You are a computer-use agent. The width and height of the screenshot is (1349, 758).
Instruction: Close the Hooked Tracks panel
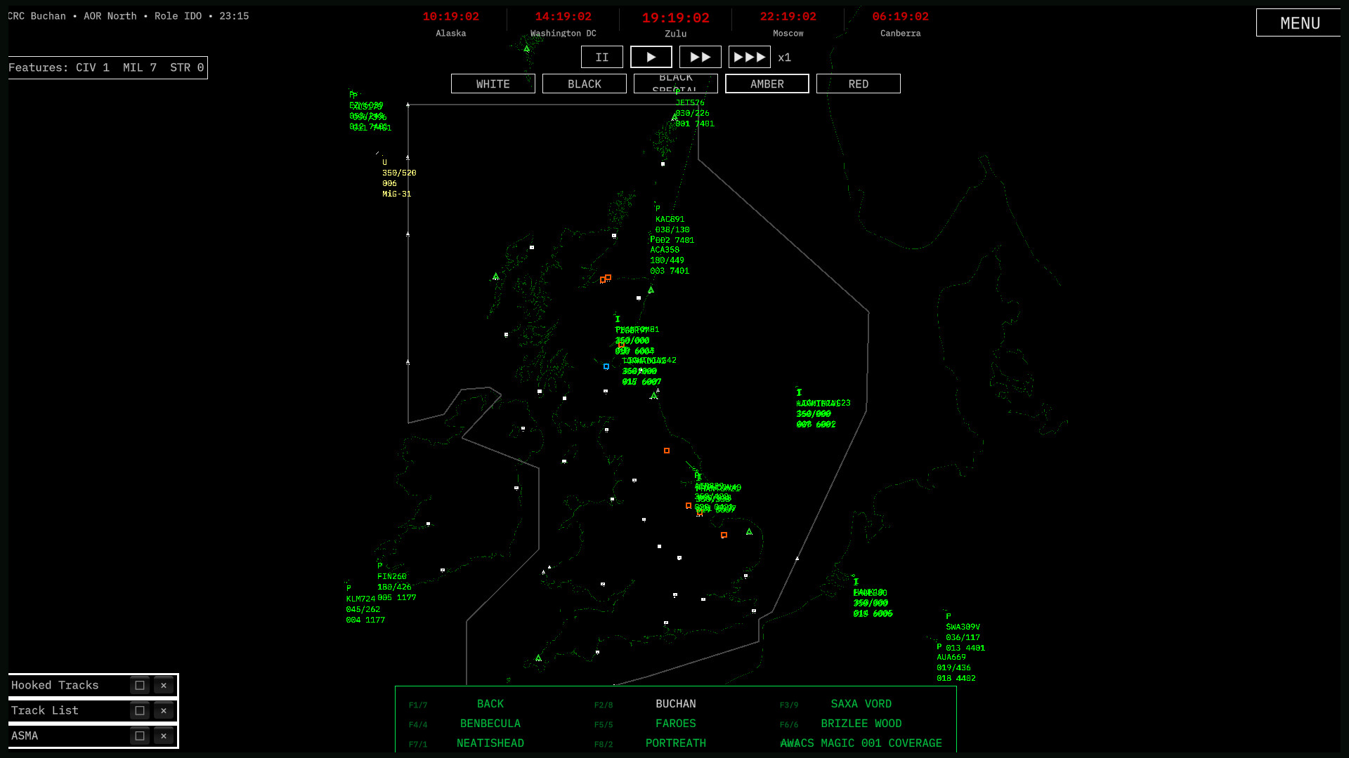(164, 686)
